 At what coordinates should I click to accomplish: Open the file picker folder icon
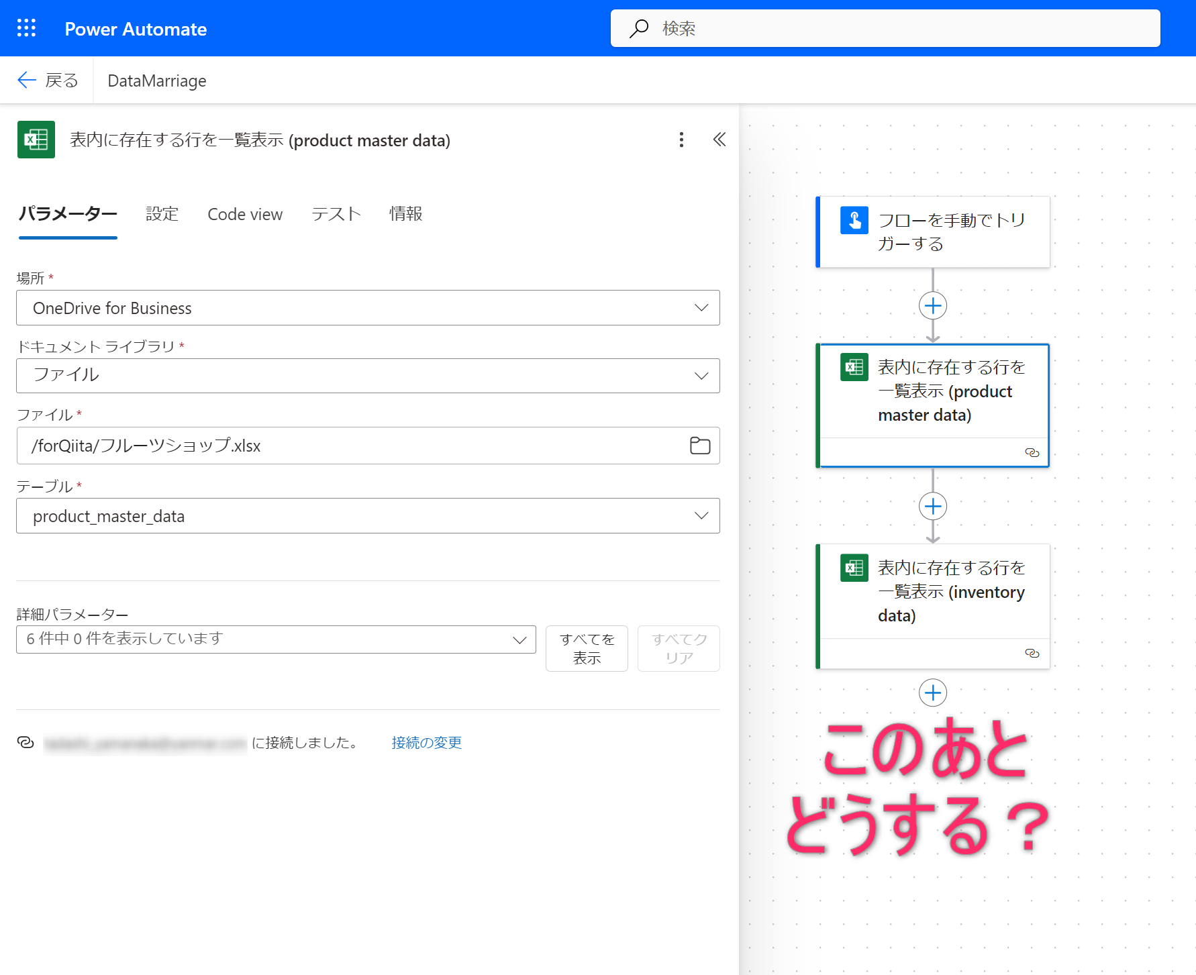tap(700, 446)
